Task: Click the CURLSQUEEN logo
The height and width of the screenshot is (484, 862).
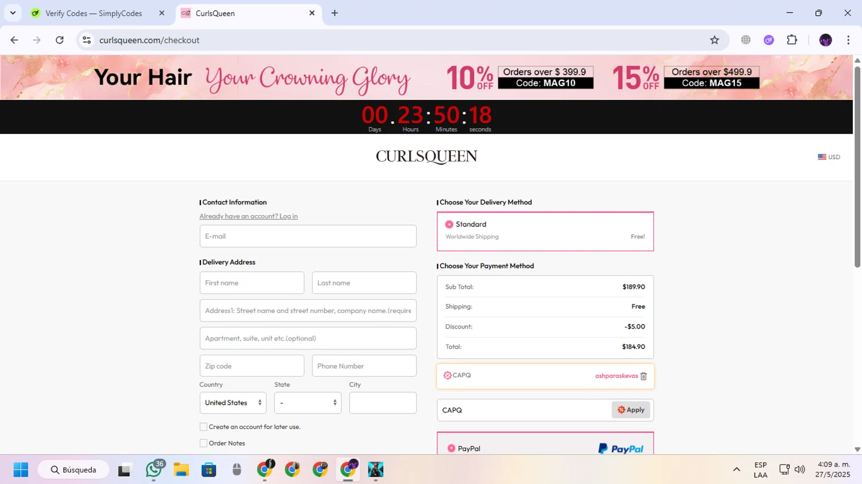Action: (426, 157)
